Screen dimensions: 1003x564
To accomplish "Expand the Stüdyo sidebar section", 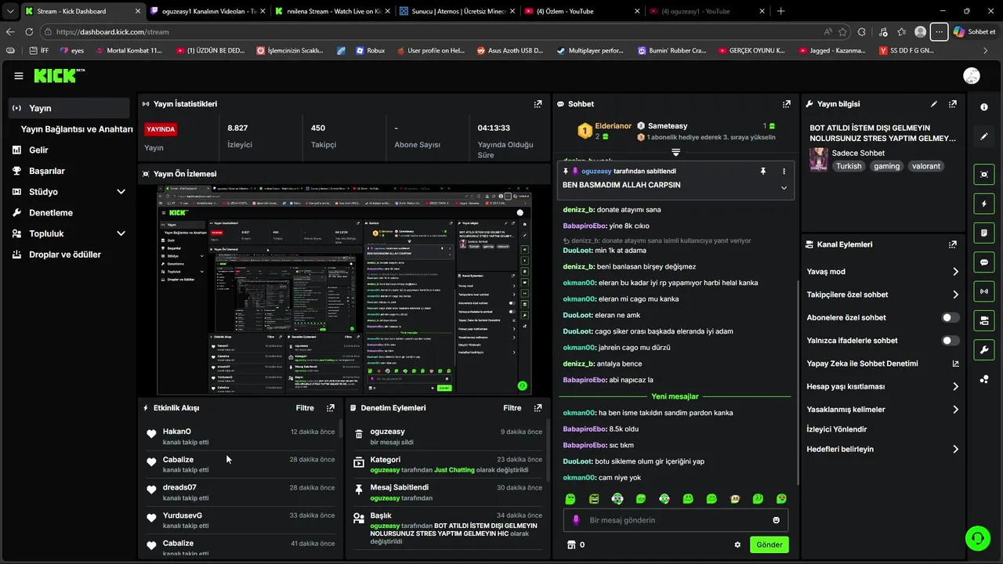I will click(121, 192).
